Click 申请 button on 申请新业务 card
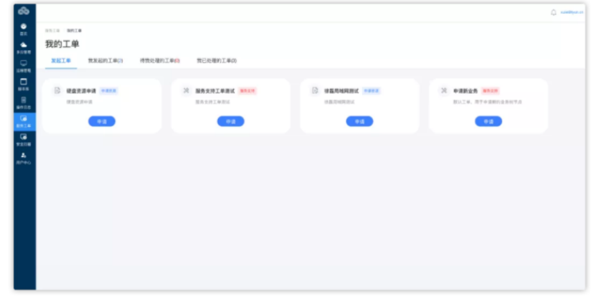596x299 pixels. point(488,121)
